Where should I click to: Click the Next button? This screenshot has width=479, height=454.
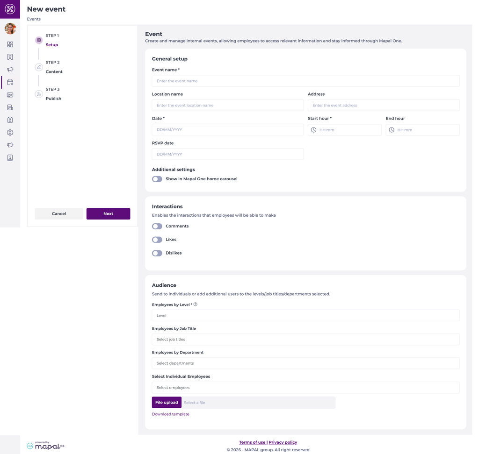[x=108, y=213]
